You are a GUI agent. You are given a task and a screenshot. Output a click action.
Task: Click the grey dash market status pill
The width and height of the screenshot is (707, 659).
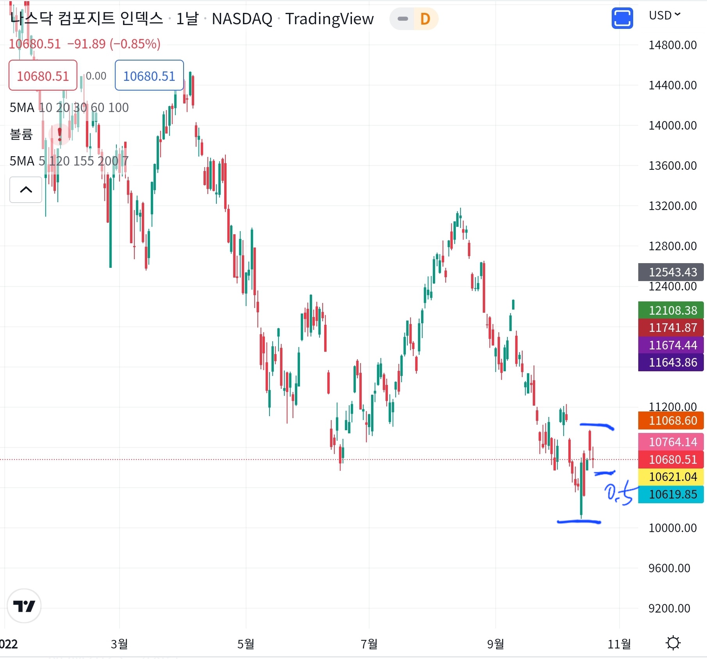point(403,19)
